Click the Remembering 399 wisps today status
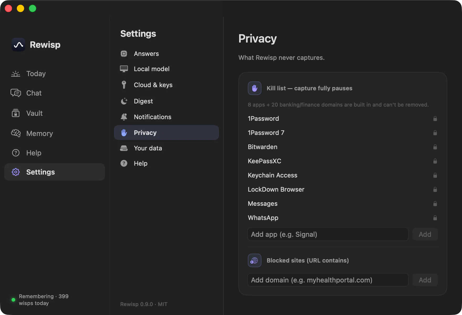 (44, 300)
